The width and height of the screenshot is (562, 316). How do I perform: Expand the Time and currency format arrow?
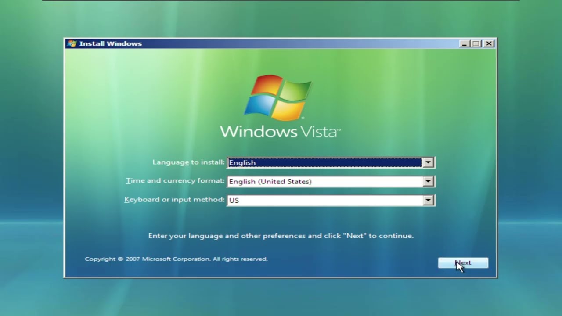(x=428, y=181)
